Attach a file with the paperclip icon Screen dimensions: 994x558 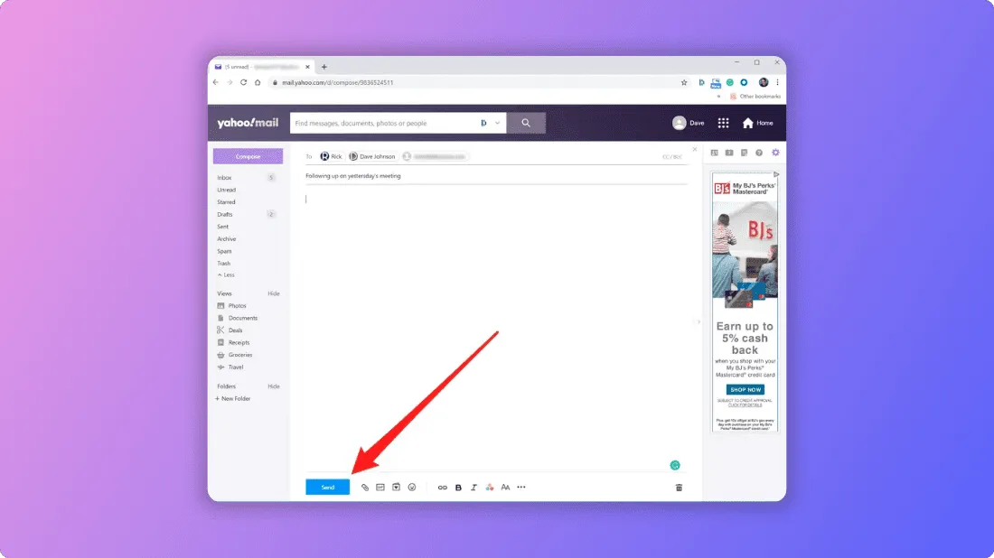tap(364, 487)
